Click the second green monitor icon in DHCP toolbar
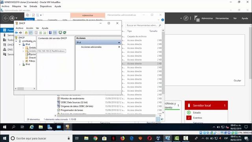 tap(65, 33)
